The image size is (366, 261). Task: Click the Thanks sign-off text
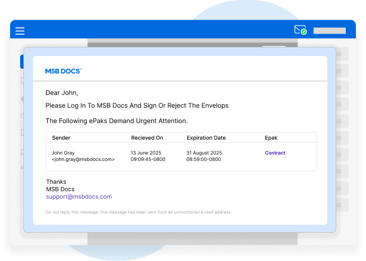(56, 182)
